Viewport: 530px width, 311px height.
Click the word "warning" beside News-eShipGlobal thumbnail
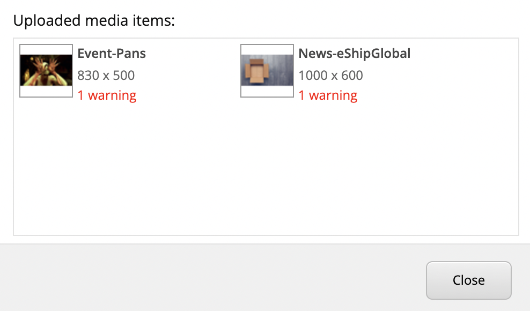tap(333, 95)
